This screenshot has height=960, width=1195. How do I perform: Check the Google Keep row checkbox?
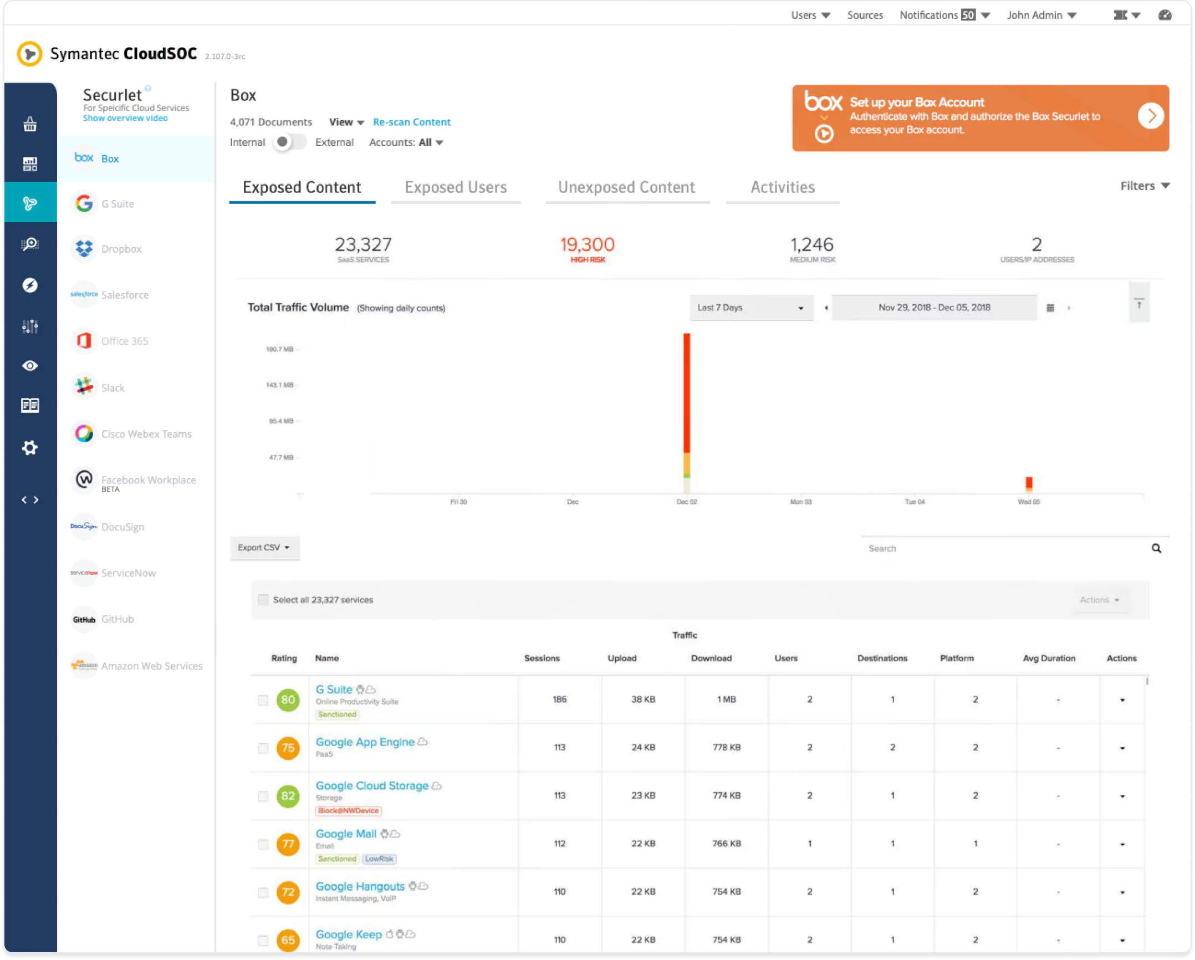coord(263,941)
